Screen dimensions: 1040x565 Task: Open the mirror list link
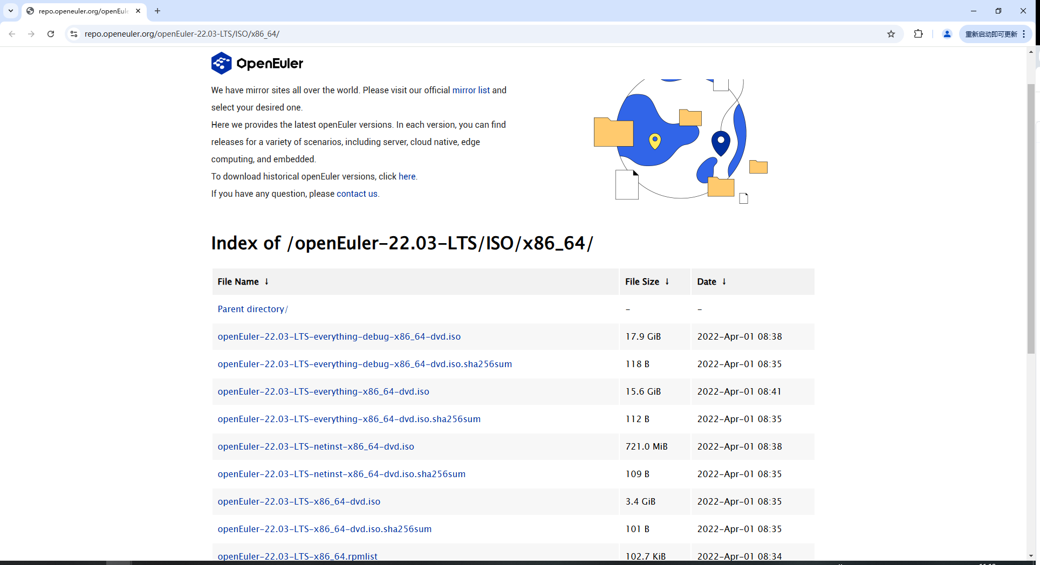coord(471,90)
